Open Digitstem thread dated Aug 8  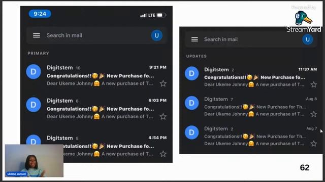point(251,107)
